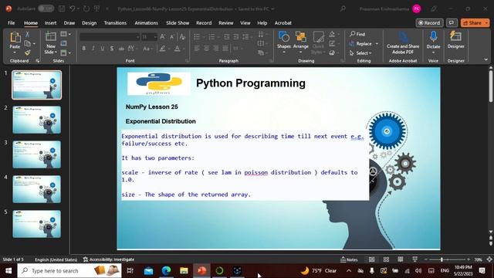
Task: Align text left in Paragraph group
Action: 197,49
